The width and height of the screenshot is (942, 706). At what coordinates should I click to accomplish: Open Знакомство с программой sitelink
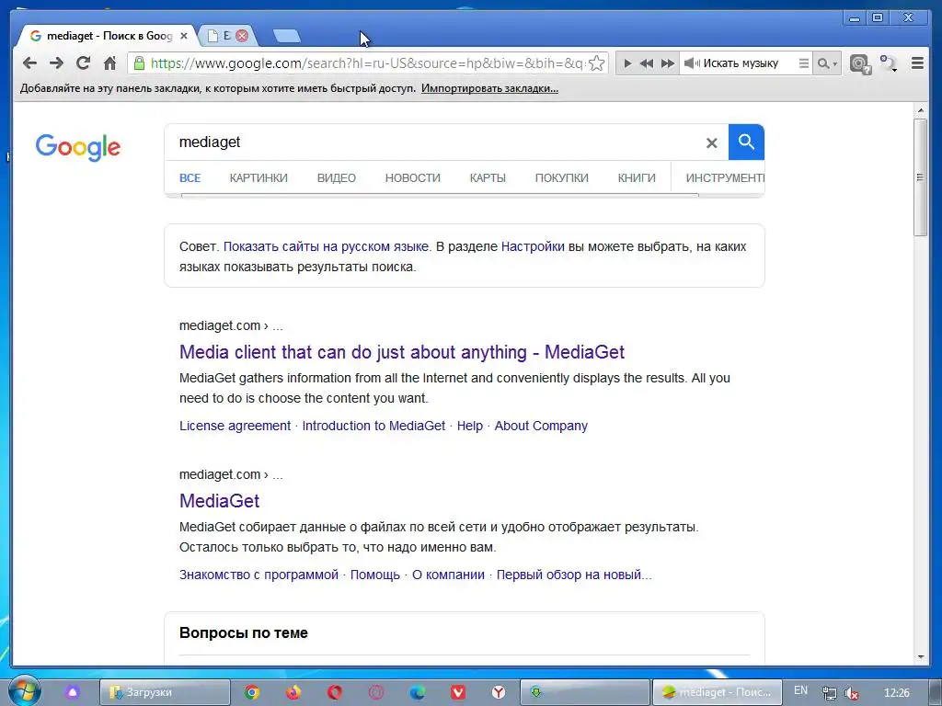point(258,575)
